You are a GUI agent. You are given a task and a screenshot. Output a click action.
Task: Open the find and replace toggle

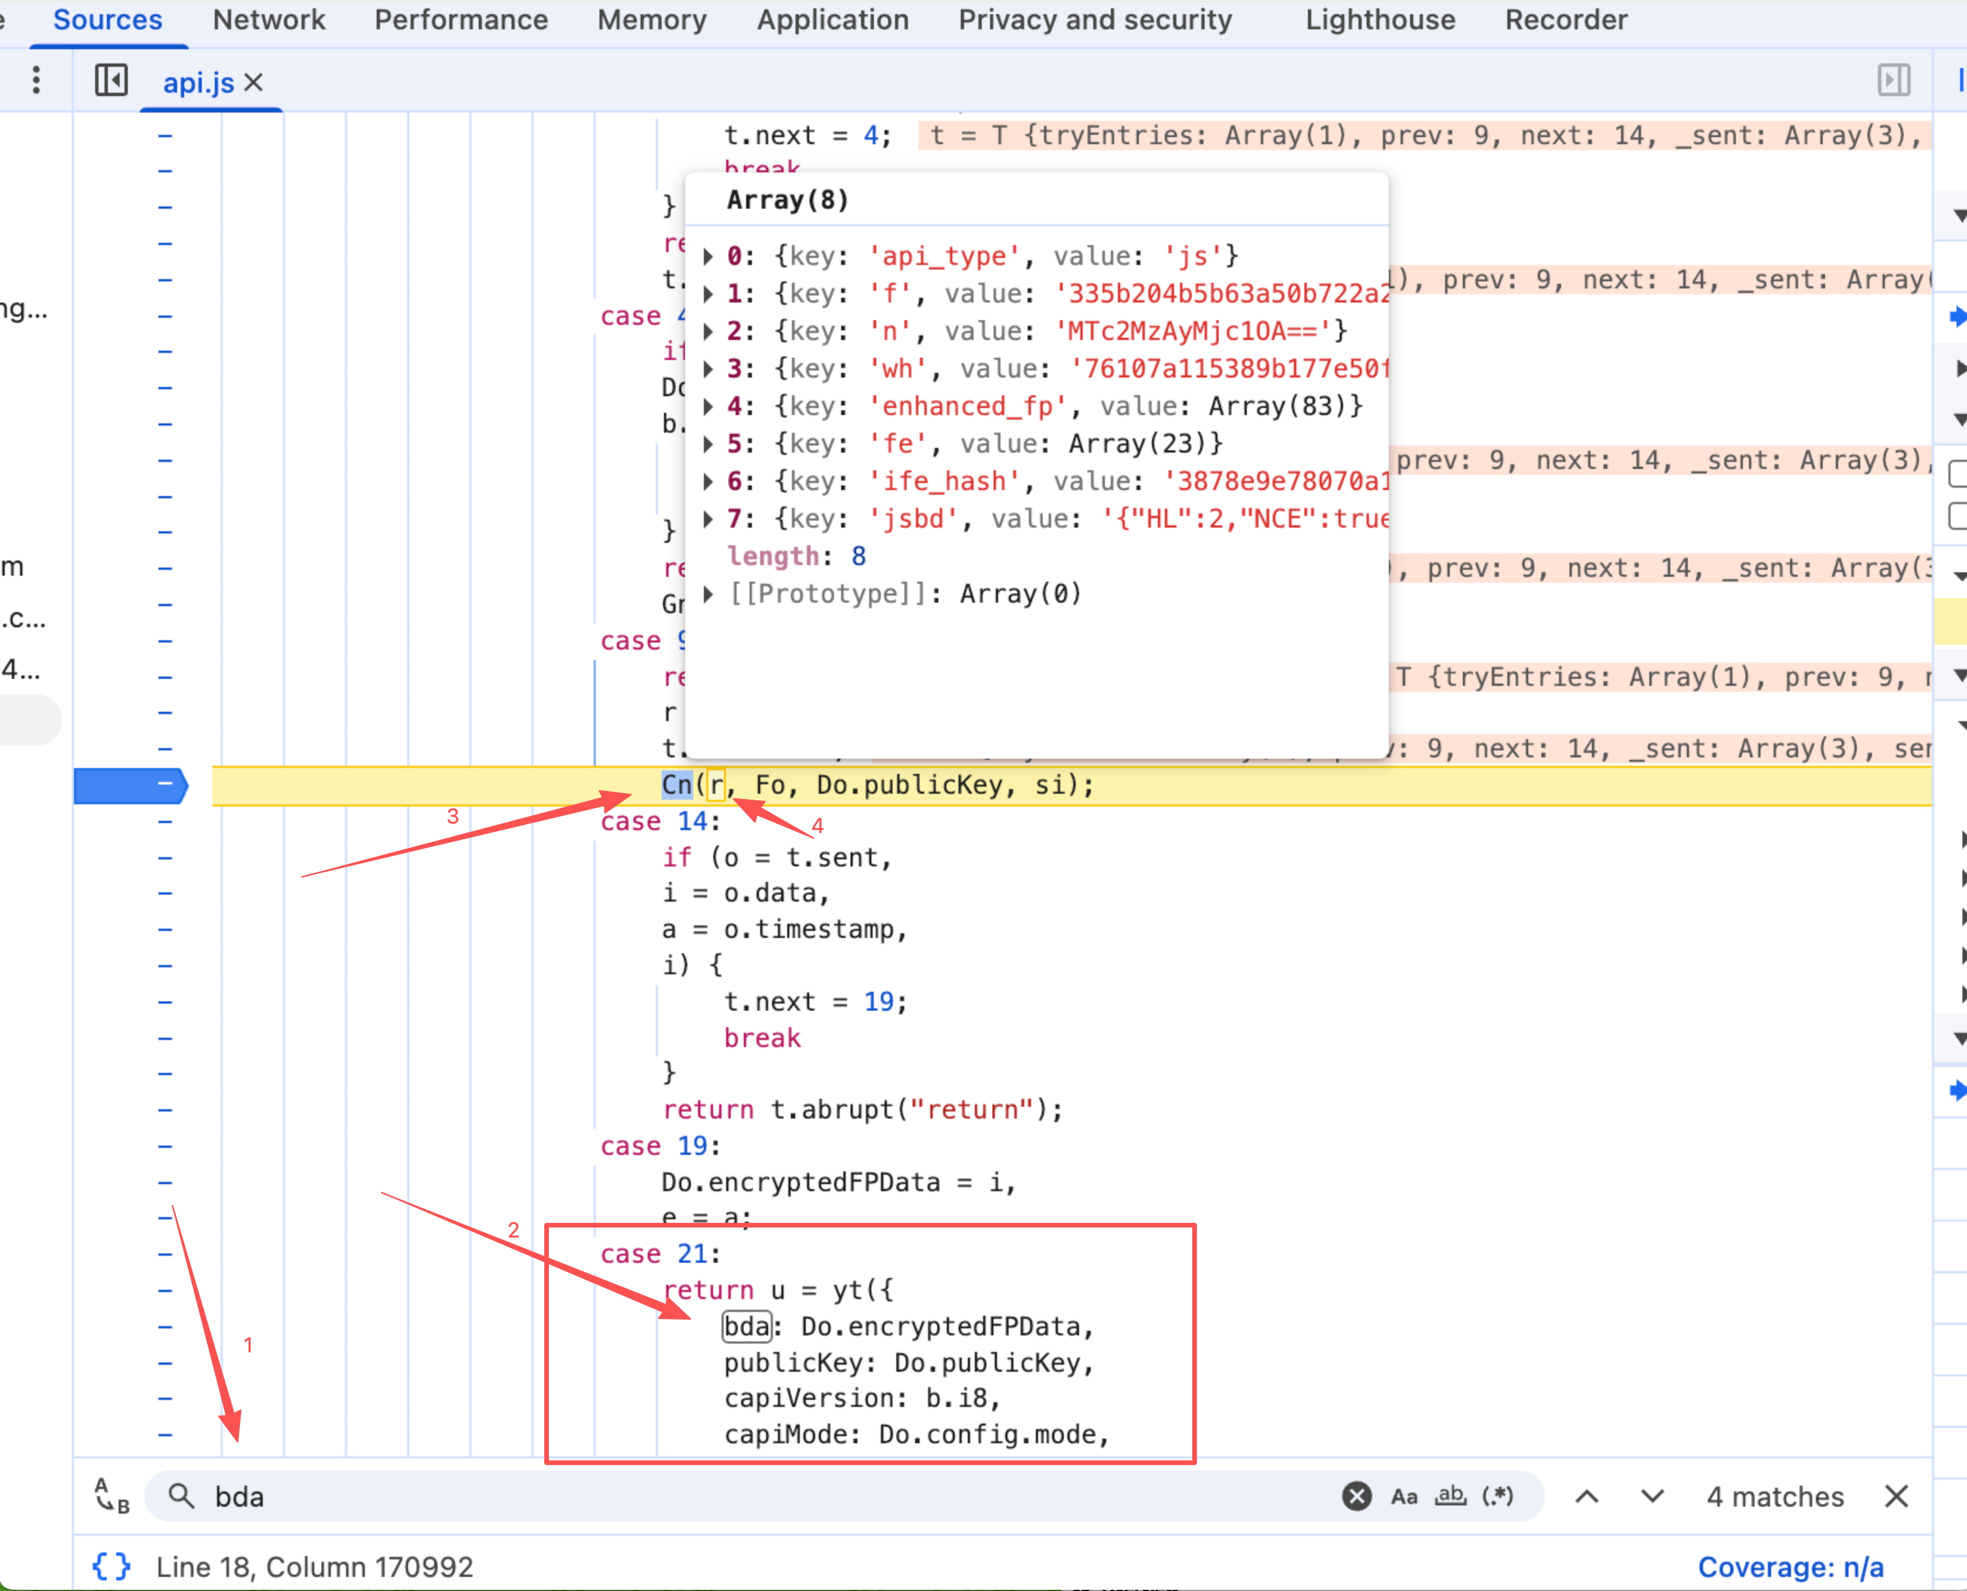pyautogui.click(x=112, y=1495)
